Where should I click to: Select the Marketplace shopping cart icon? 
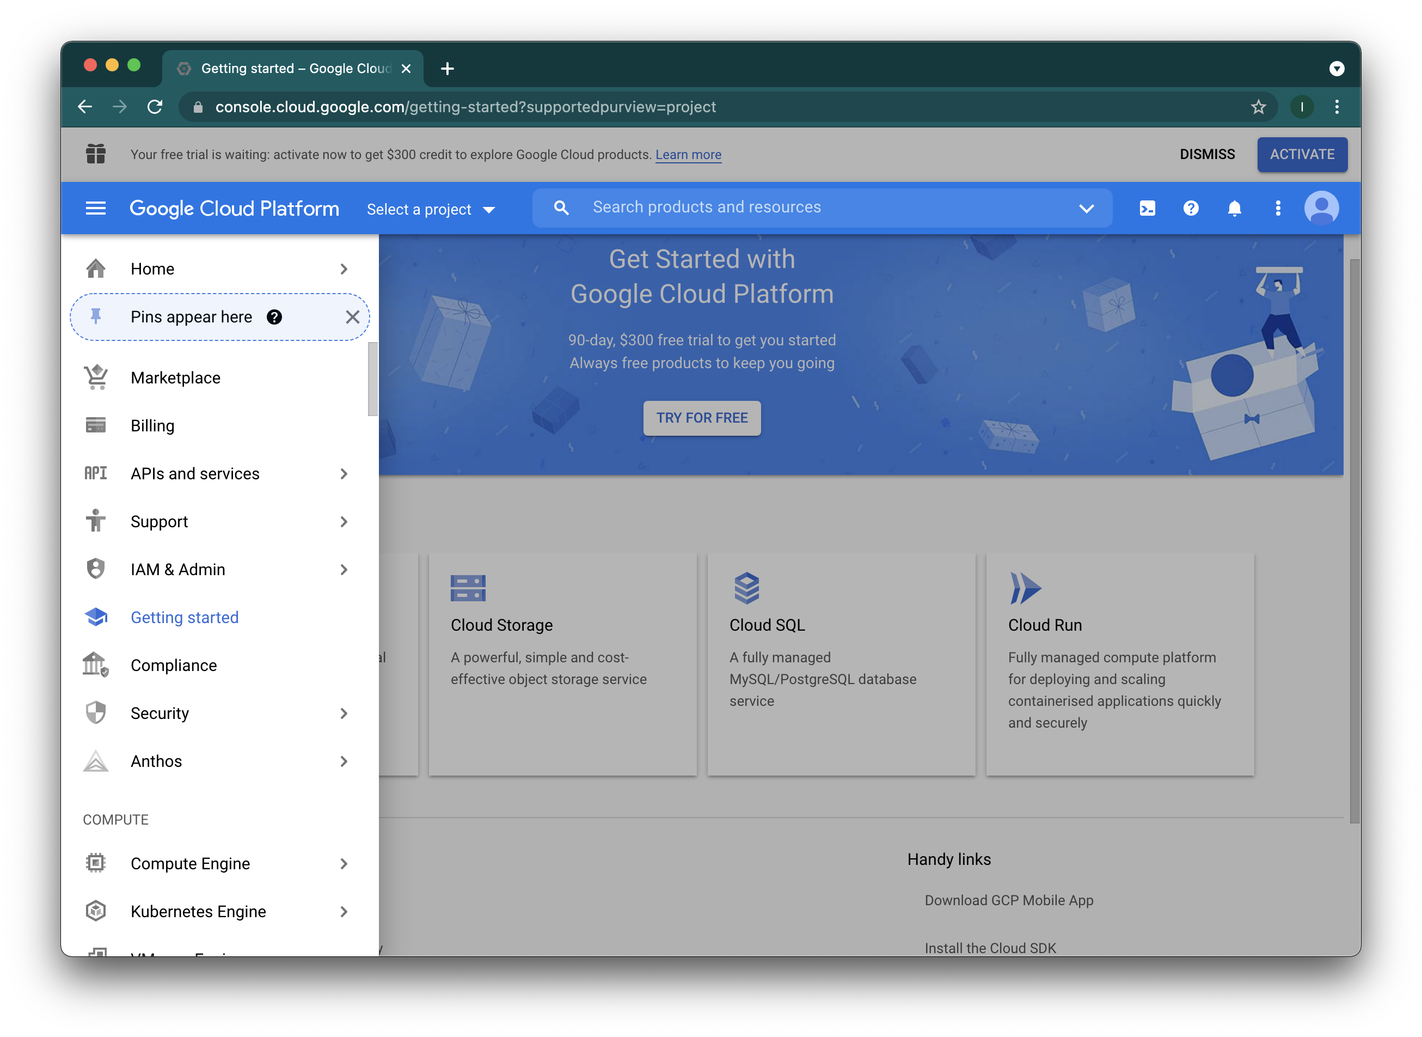pyautogui.click(x=95, y=377)
